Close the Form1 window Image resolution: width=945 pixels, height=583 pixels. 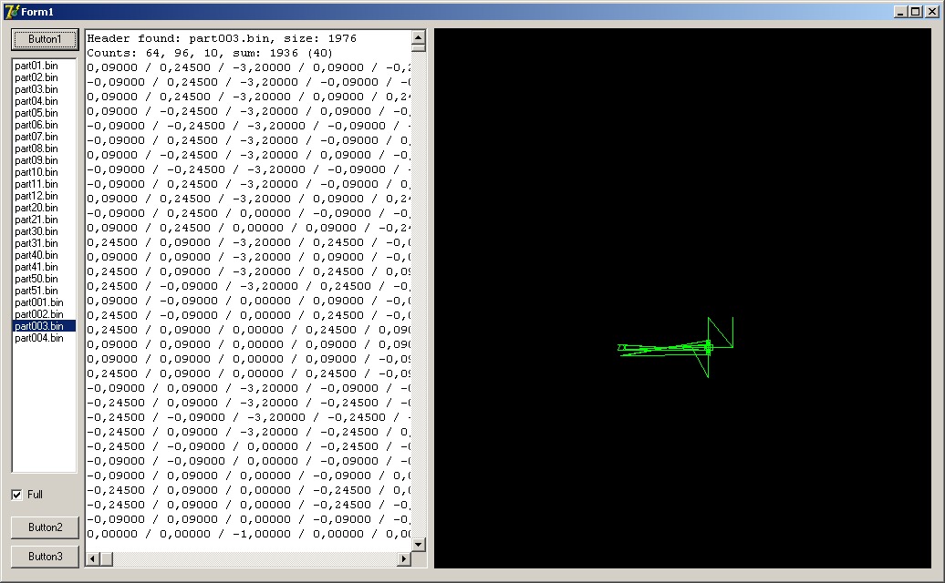932,12
